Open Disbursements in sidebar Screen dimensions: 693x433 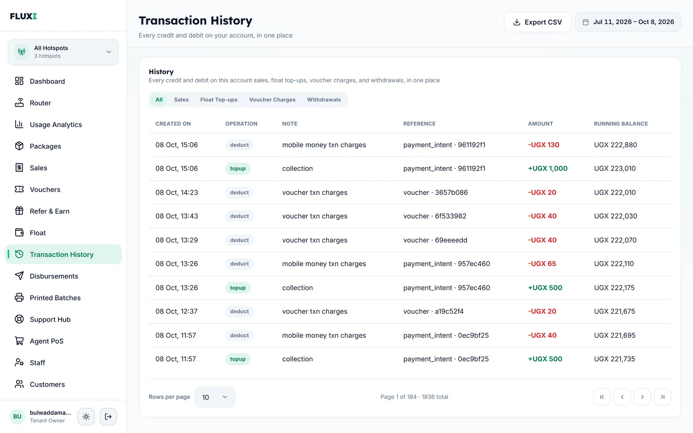coord(63,276)
